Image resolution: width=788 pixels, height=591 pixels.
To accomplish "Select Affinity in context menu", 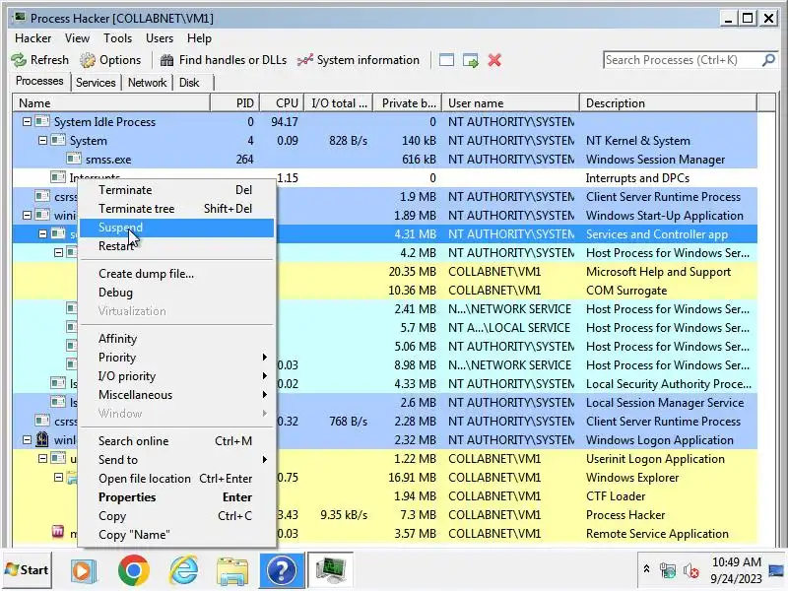I will 177,339.
